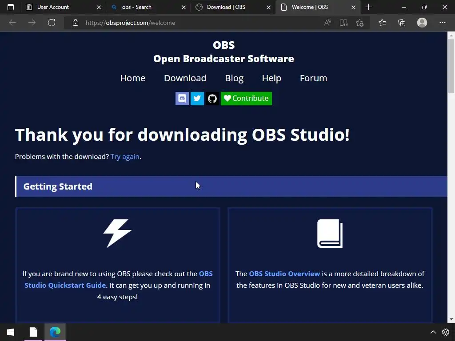Click the Microsoft Edge taskbar icon
Image resolution: width=455 pixels, height=341 pixels.
(x=55, y=332)
